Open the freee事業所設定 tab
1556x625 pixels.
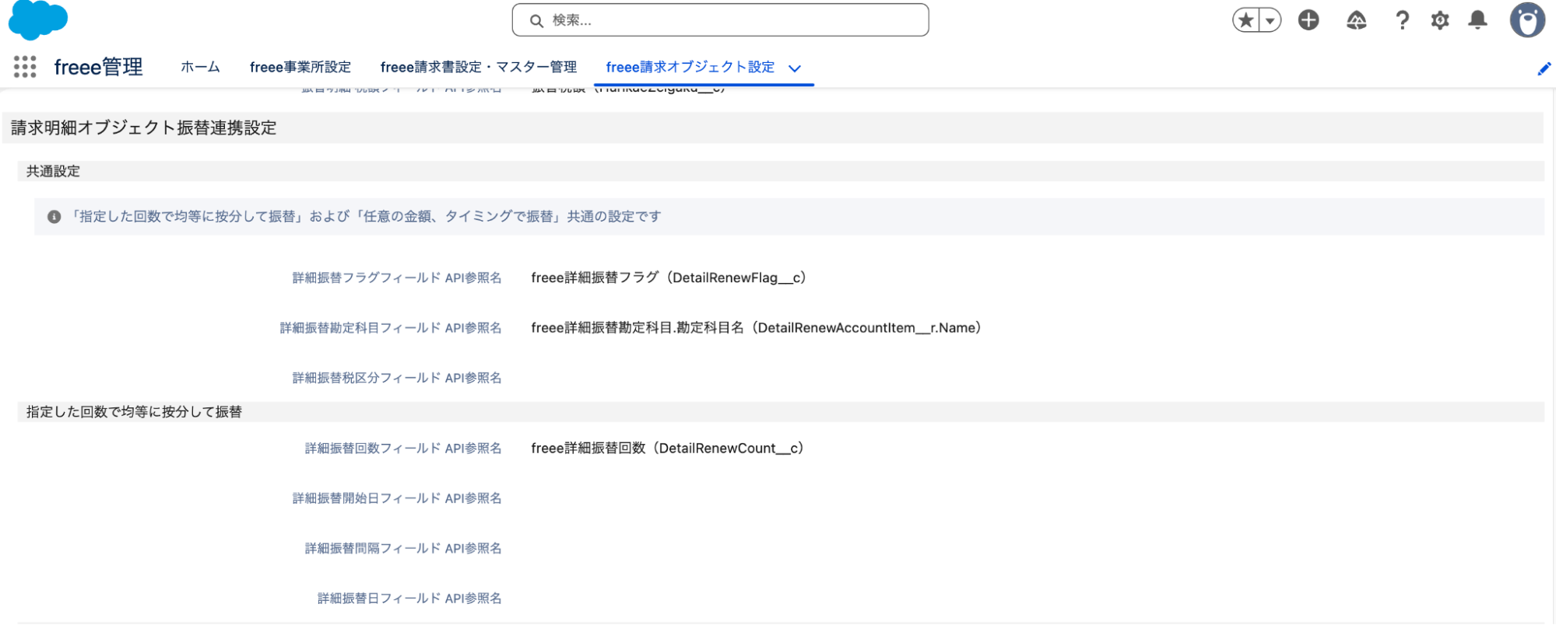click(300, 67)
